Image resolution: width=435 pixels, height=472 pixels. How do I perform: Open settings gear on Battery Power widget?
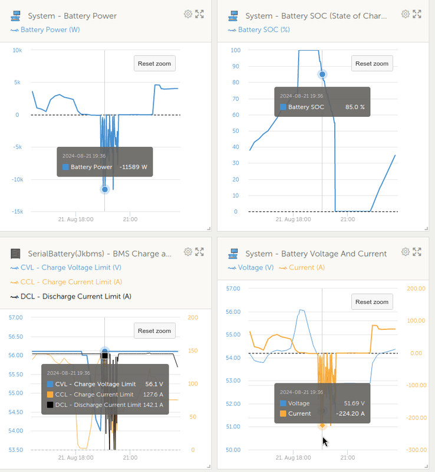pyautogui.click(x=188, y=14)
